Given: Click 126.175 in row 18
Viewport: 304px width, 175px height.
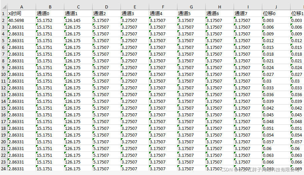Looking at the screenshot, I should [78, 128].
